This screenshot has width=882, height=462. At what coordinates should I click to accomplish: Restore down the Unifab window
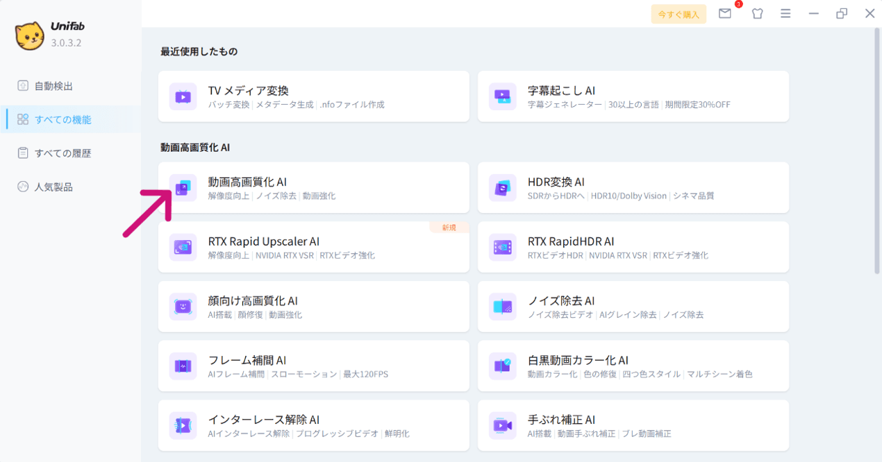pyautogui.click(x=842, y=14)
